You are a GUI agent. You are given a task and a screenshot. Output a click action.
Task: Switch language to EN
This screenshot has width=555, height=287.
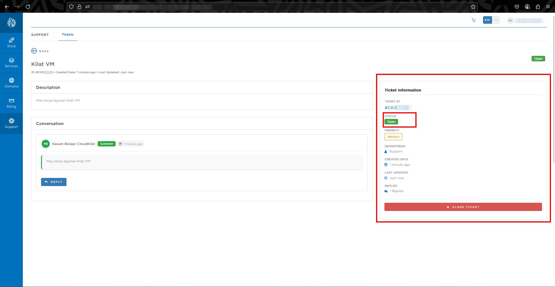(487, 20)
